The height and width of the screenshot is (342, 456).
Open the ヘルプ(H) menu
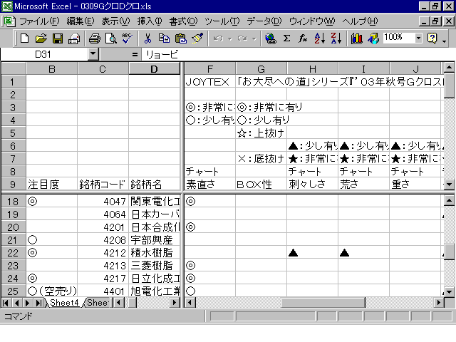(360, 21)
